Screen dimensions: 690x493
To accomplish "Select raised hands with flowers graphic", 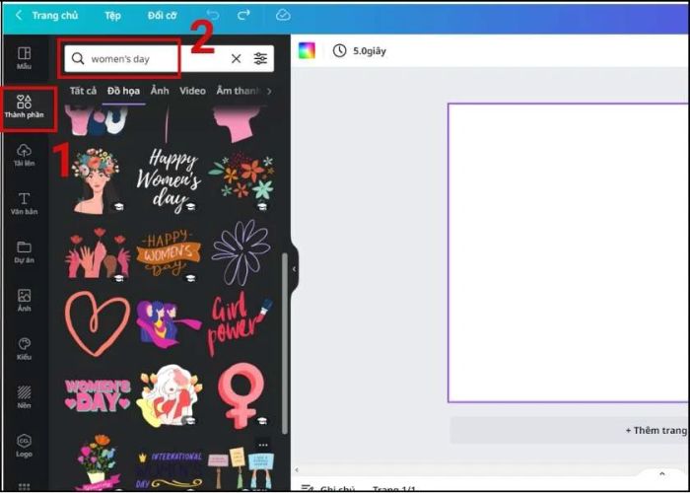I will click(98, 253).
